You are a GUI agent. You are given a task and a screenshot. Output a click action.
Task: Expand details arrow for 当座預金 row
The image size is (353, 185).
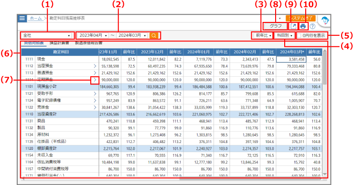click(x=95, y=66)
